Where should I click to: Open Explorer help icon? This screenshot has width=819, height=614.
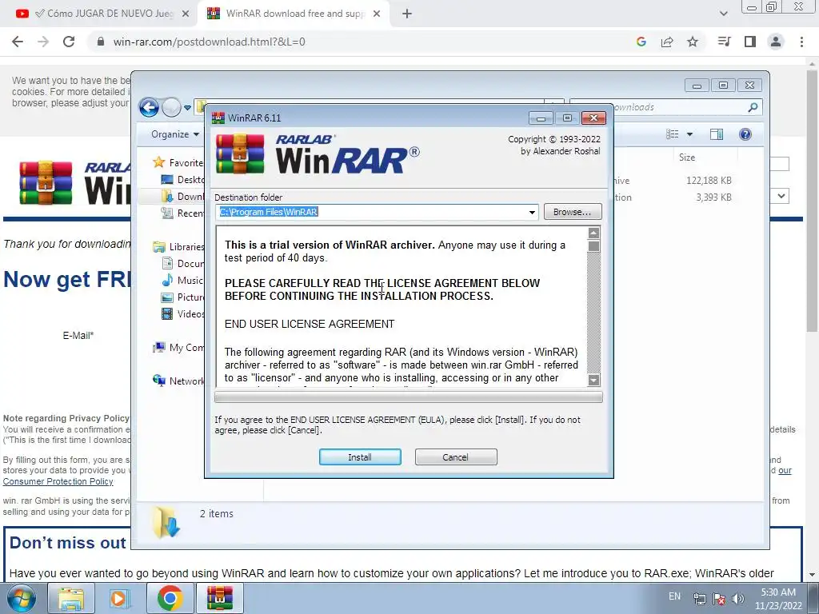click(745, 134)
